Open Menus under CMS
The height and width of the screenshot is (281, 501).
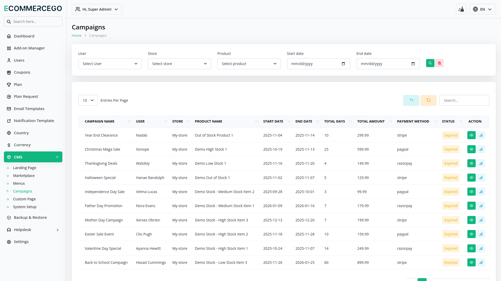point(19,183)
